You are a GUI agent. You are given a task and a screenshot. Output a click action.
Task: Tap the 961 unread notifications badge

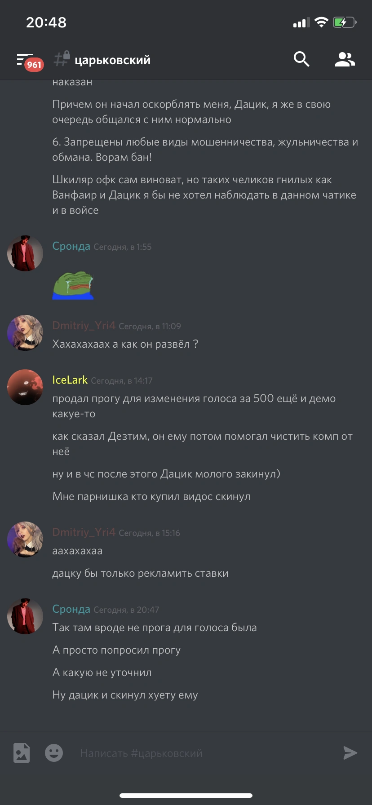coord(34,65)
